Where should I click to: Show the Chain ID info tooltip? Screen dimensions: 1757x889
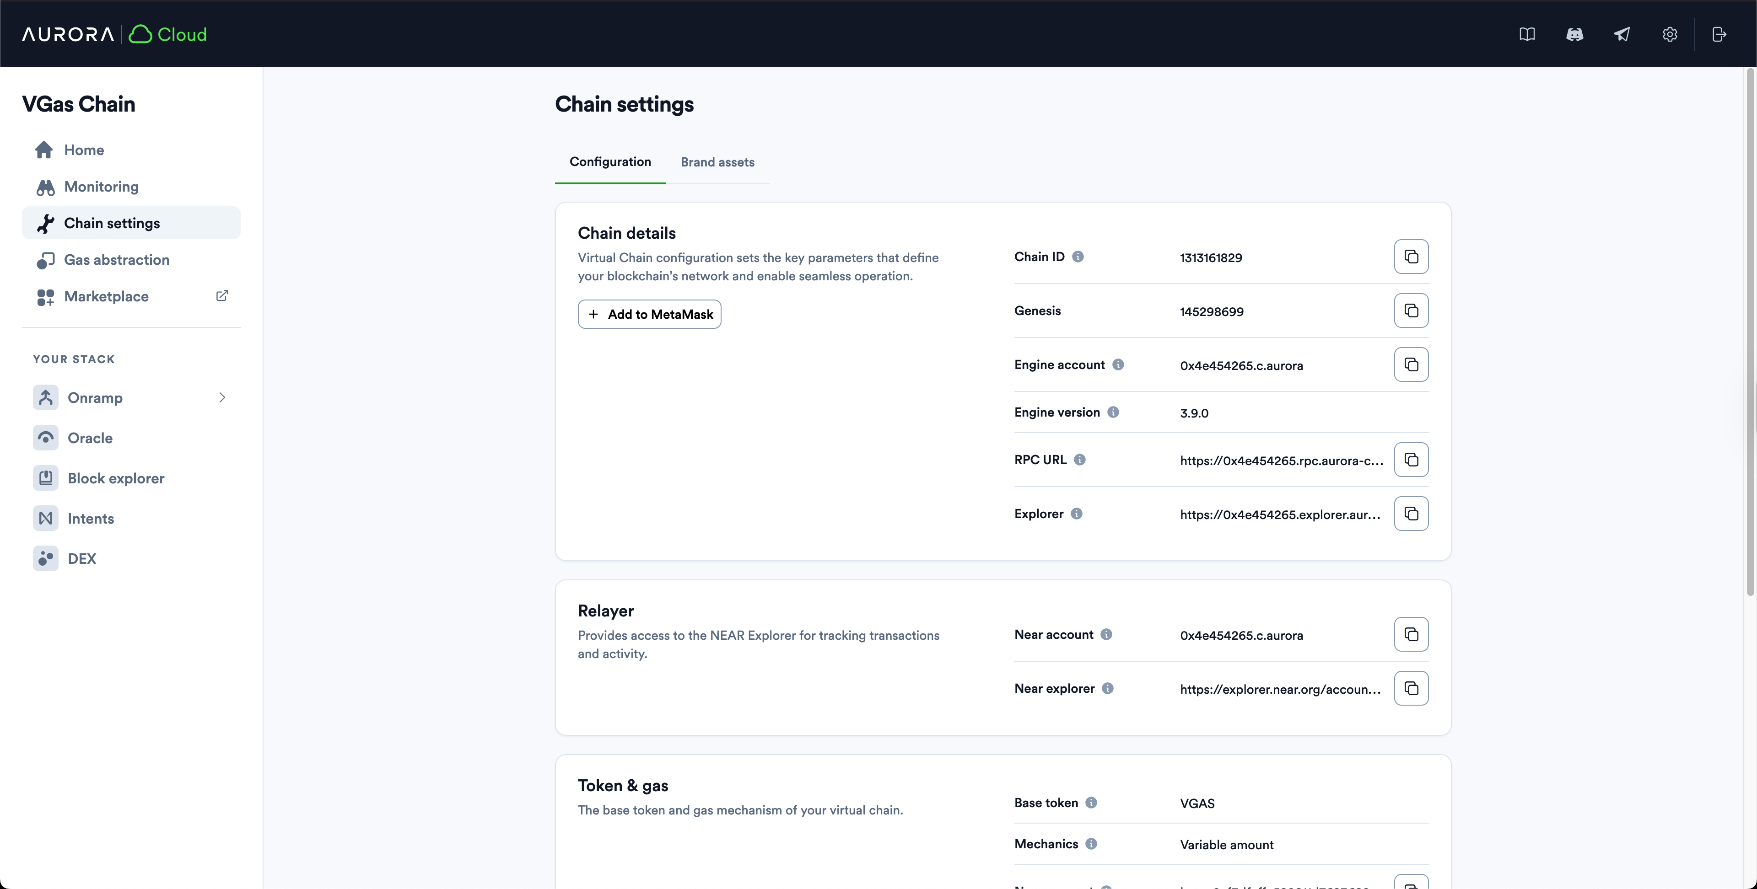[1078, 257]
